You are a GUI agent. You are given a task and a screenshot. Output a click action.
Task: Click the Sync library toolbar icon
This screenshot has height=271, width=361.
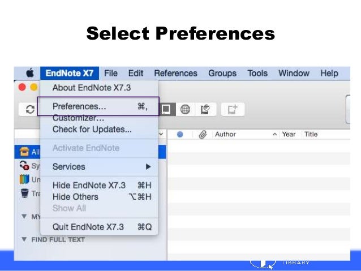[x=30, y=109]
